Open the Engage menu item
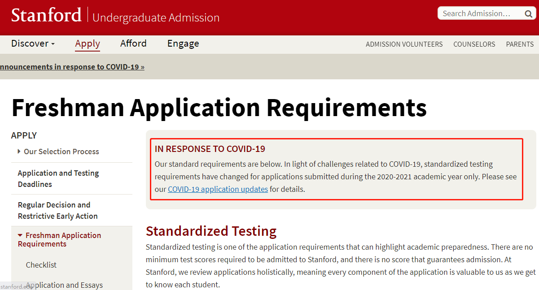 [x=183, y=43]
